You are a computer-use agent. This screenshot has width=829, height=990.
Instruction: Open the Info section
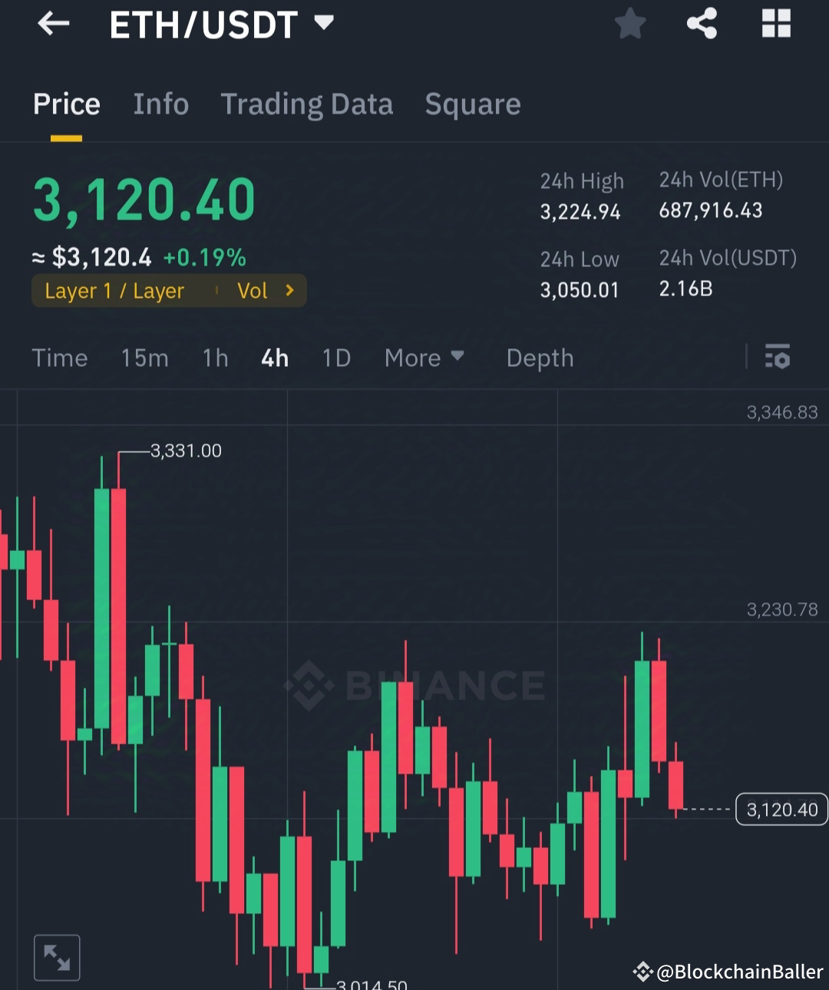pos(160,104)
